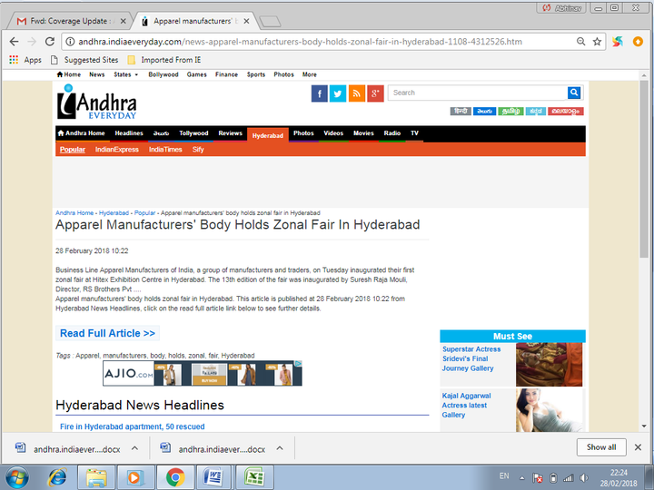Open Kajal Aggarwal Actress latest Gallery link
The height and width of the screenshot is (490, 654).
(466, 406)
